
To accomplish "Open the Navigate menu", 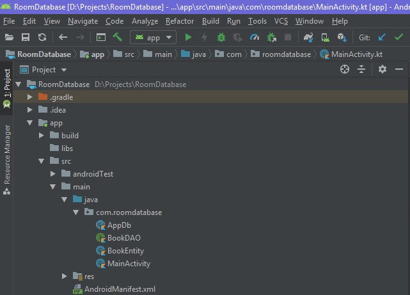I will (x=83, y=21).
